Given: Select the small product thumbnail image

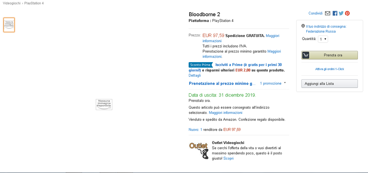Looking at the screenshot, I should tap(9, 25).
